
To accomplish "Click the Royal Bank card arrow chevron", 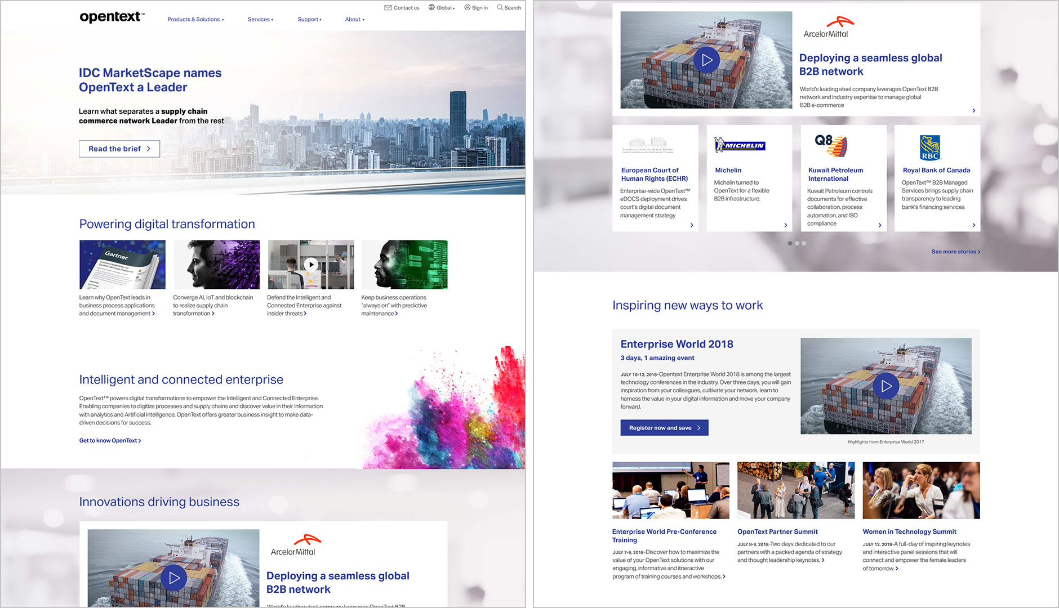I will pos(973,225).
